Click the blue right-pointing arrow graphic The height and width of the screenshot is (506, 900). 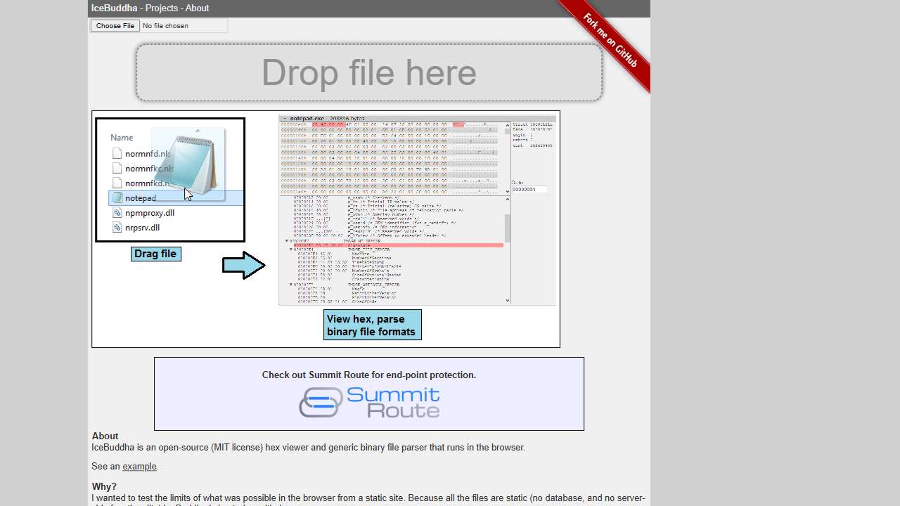click(243, 265)
